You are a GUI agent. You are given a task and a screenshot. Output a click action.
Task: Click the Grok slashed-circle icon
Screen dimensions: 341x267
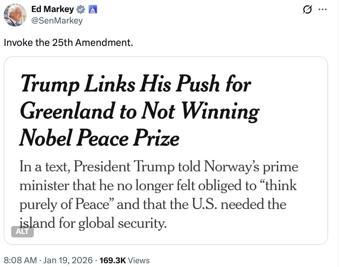point(307,10)
